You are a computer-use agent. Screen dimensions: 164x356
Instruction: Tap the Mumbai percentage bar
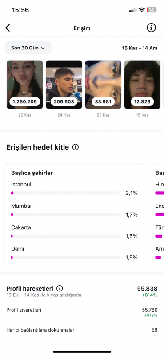[x=65, y=214]
